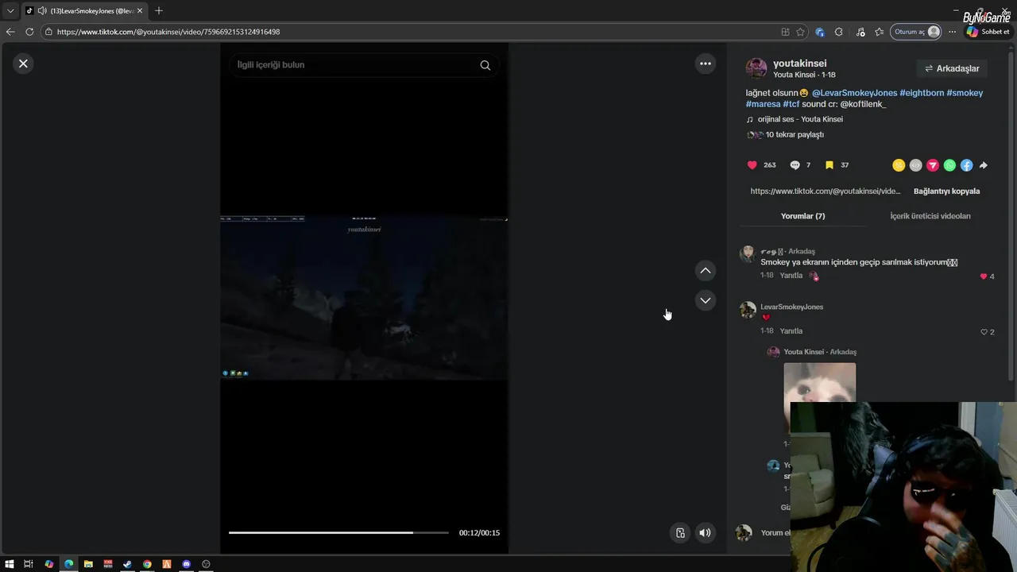
Task: Open the #eightborn hashtag
Action: [x=922, y=93]
